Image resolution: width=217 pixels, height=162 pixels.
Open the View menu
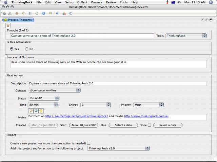pyautogui.click(x=58, y=2)
